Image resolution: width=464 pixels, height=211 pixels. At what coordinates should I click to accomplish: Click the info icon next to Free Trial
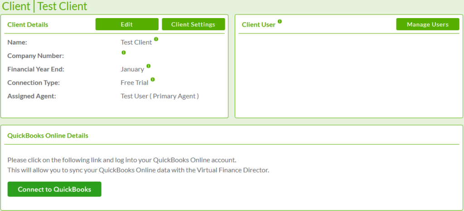pyautogui.click(x=152, y=79)
